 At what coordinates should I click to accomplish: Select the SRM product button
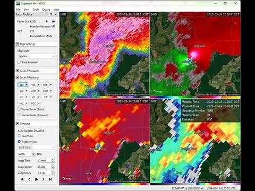point(46,85)
